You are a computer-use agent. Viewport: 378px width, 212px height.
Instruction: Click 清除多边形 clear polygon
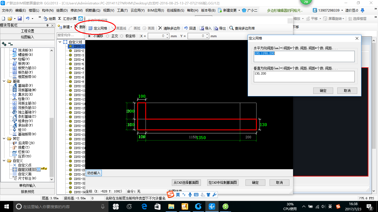pos(169,28)
